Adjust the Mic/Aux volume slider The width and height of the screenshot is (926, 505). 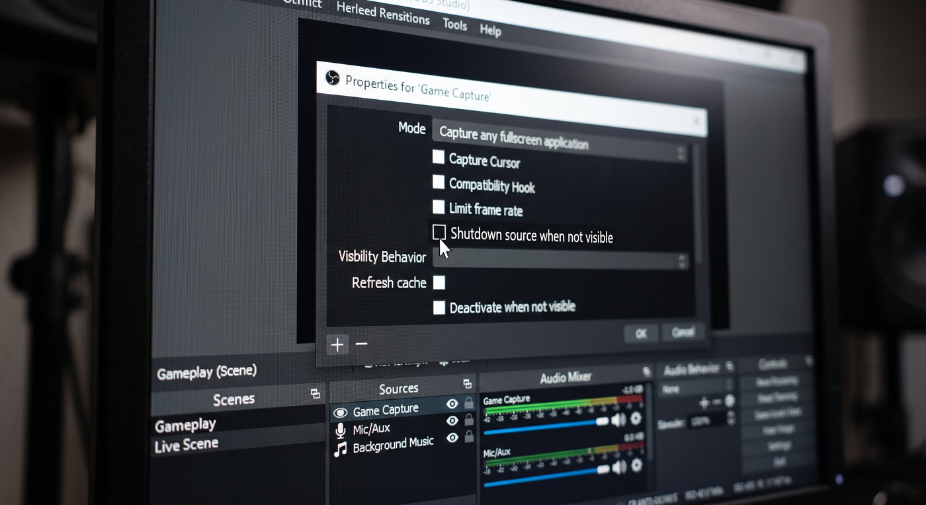pos(547,477)
